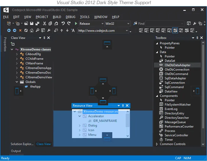Image resolution: width=207 pixels, height=161 pixels.
Task: Close the Class View pane
Action: pyautogui.click(x=48, y=38)
